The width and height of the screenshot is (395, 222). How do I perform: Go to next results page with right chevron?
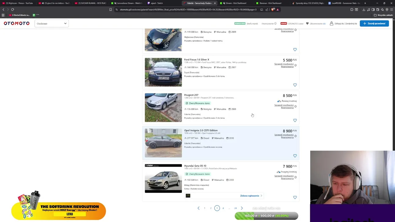(242, 208)
